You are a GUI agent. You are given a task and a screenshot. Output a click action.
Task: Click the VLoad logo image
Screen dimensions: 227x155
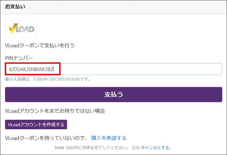[21, 29]
